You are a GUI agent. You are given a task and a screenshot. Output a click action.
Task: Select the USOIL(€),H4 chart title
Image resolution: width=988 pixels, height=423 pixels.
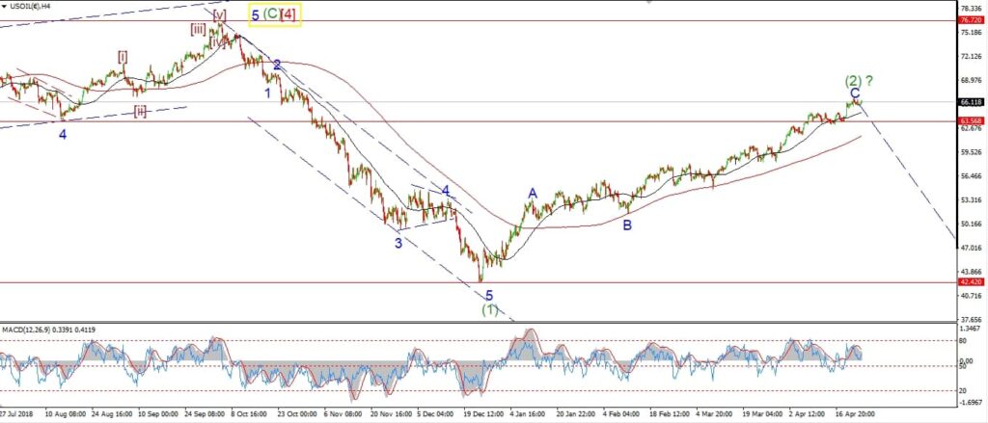(31, 5)
